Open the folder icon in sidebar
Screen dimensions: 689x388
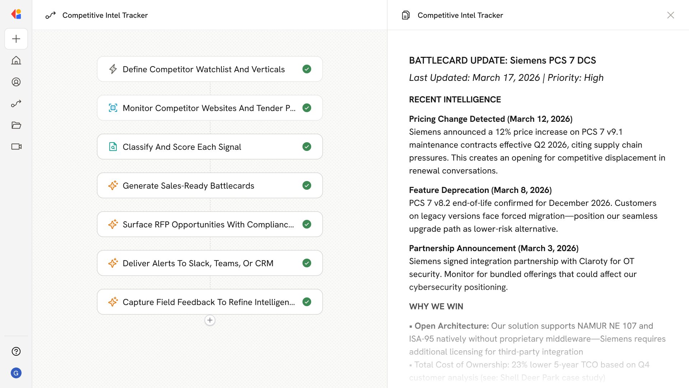pyautogui.click(x=16, y=125)
